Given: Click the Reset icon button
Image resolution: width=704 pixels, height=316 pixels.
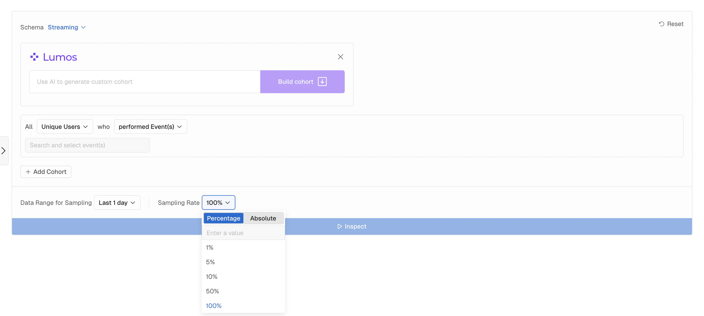Looking at the screenshot, I should click(661, 24).
